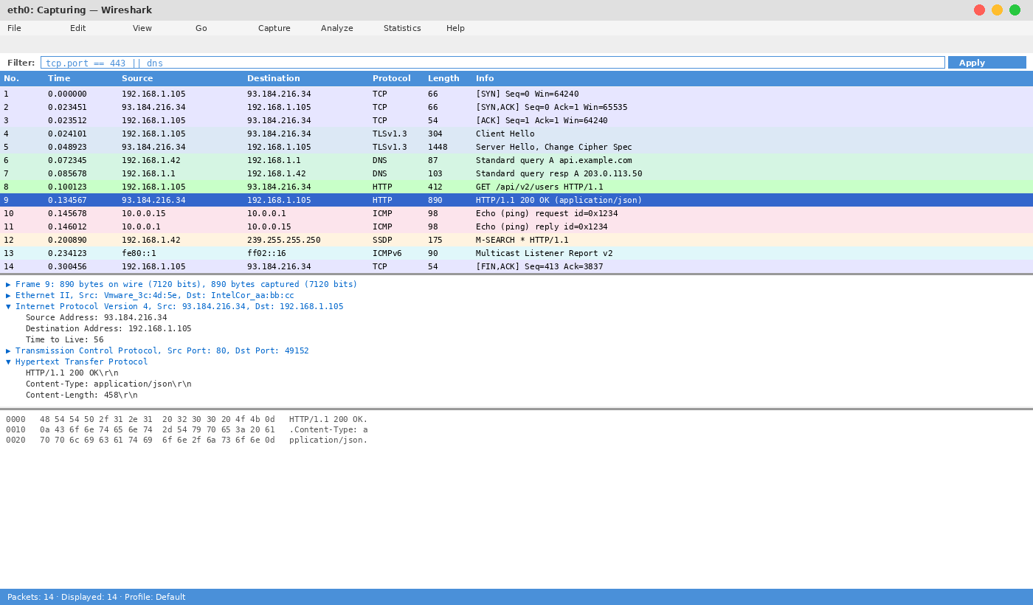Click the display filter input field
The width and height of the screenshot is (1033, 605).
coord(492,63)
